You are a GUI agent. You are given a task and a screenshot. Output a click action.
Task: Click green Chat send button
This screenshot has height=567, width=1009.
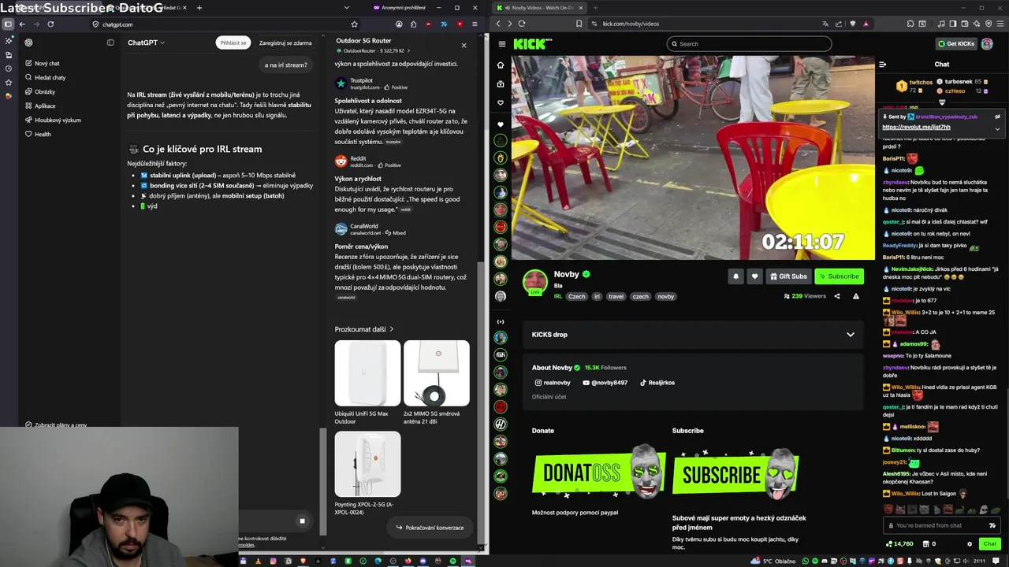coord(989,544)
